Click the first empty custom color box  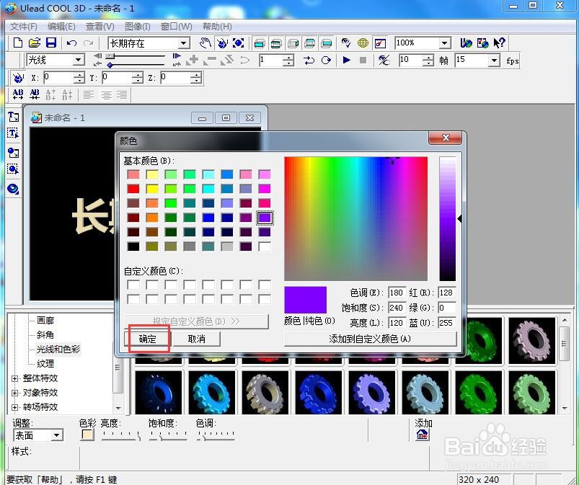click(133, 285)
